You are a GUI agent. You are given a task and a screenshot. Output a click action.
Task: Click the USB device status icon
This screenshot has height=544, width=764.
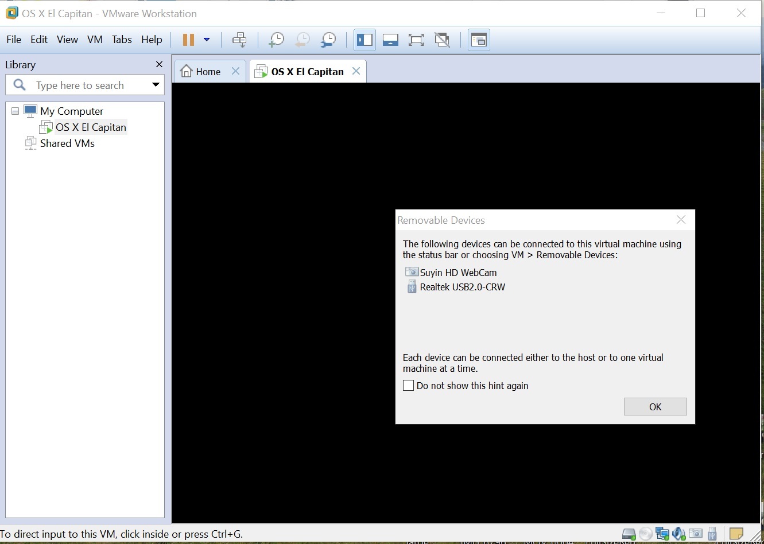[712, 534]
